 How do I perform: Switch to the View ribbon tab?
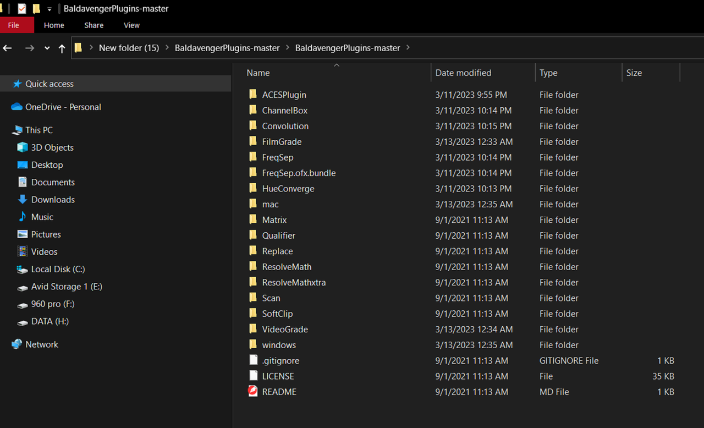pos(131,25)
